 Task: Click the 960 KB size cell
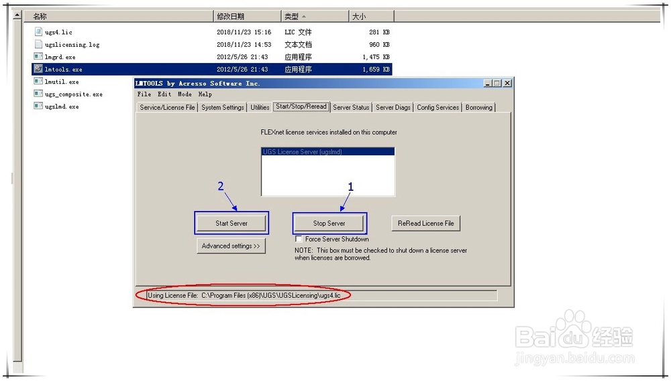pos(379,44)
